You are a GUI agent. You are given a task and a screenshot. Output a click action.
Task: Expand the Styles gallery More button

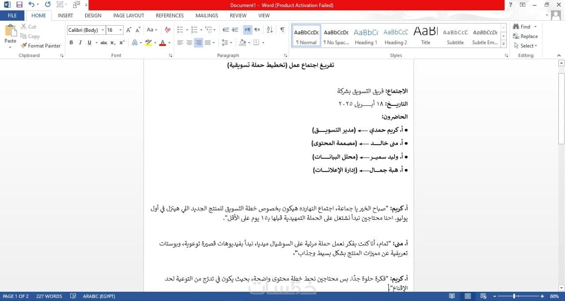tap(504, 44)
